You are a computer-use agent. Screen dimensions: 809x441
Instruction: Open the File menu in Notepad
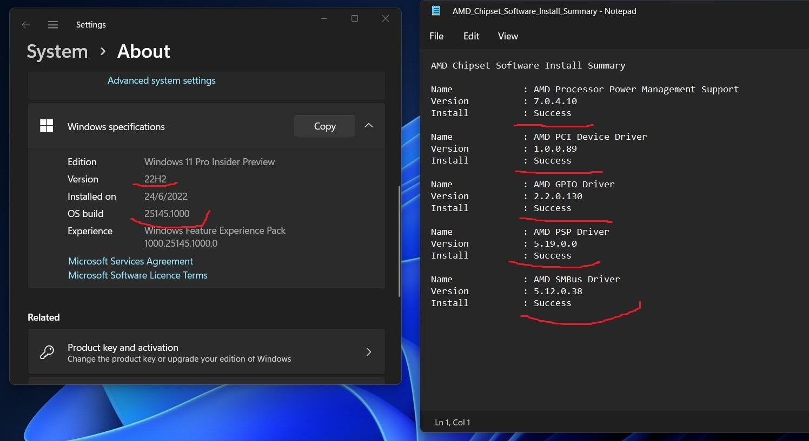[x=436, y=36]
